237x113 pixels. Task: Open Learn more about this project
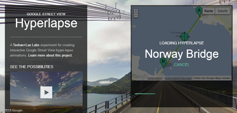[50, 55]
